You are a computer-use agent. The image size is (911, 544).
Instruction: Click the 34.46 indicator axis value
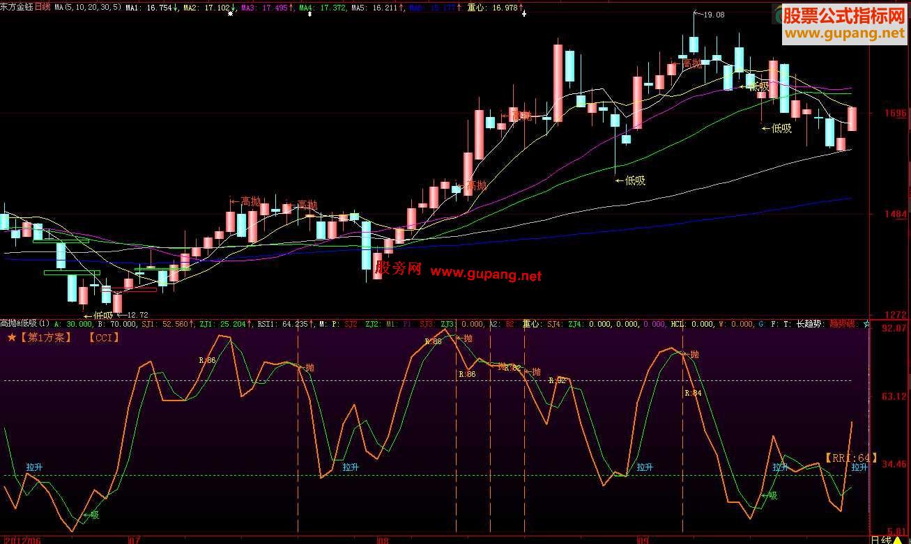coord(895,464)
